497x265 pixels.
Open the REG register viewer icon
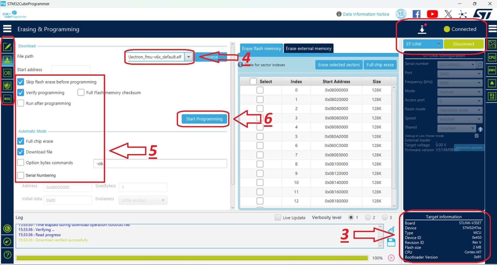(7, 99)
